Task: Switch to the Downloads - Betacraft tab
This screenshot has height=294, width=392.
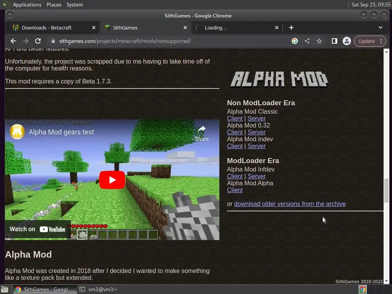Action: [46, 28]
